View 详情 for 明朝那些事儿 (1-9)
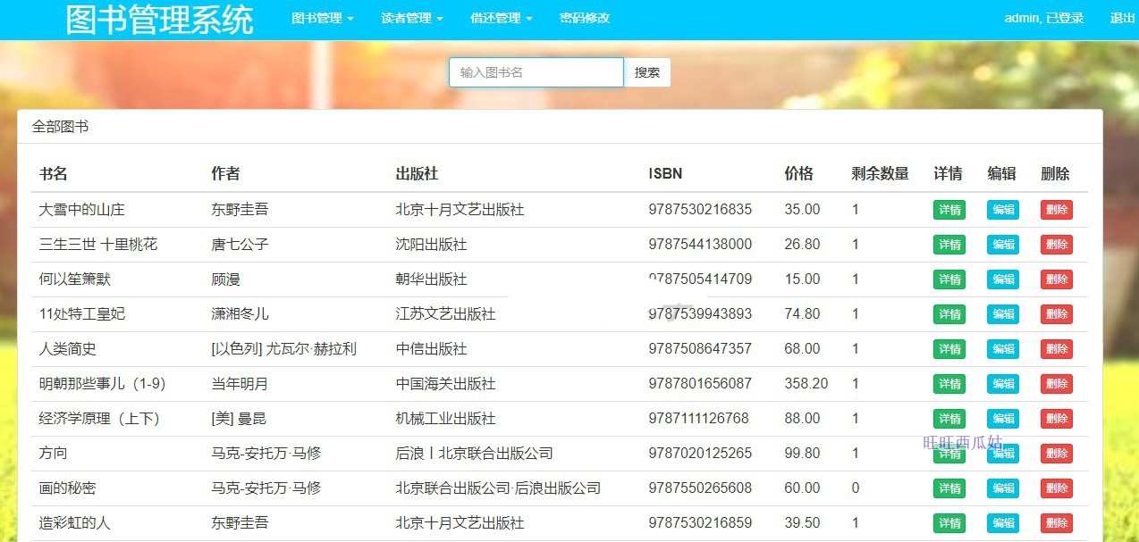Viewport: 1139px width, 542px height. point(949,383)
